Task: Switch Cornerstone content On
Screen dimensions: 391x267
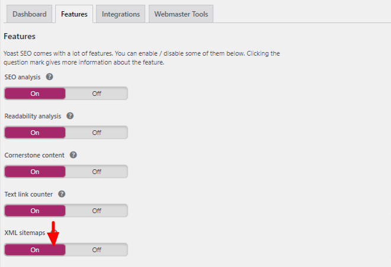Action: [35, 172]
